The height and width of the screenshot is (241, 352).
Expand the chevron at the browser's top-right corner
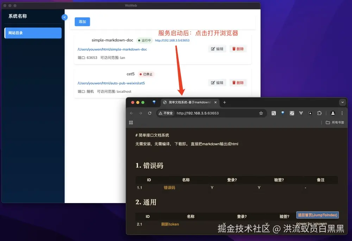[x=342, y=102]
